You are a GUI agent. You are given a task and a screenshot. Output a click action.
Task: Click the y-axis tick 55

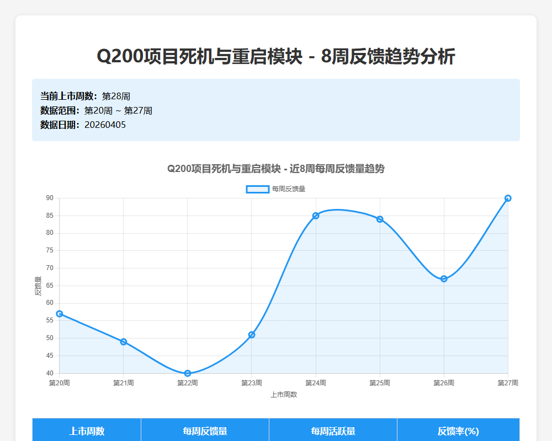click(50, 320)
